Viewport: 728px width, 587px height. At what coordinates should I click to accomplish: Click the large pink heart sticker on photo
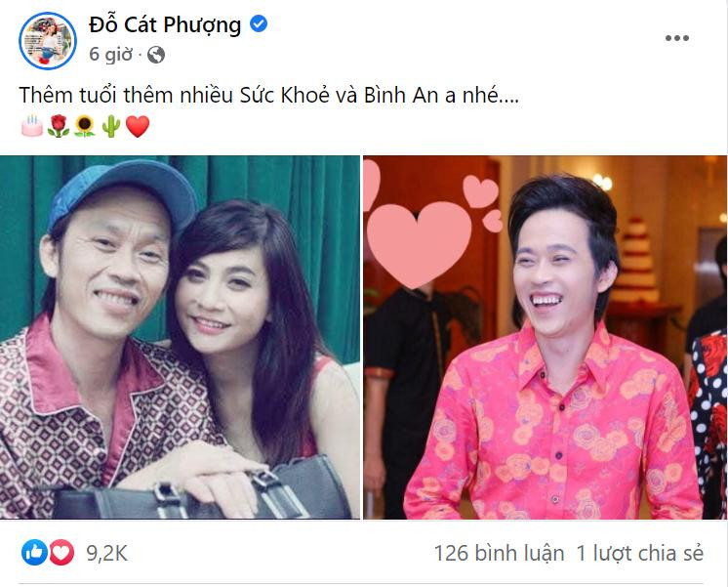[x=419, y=244]
